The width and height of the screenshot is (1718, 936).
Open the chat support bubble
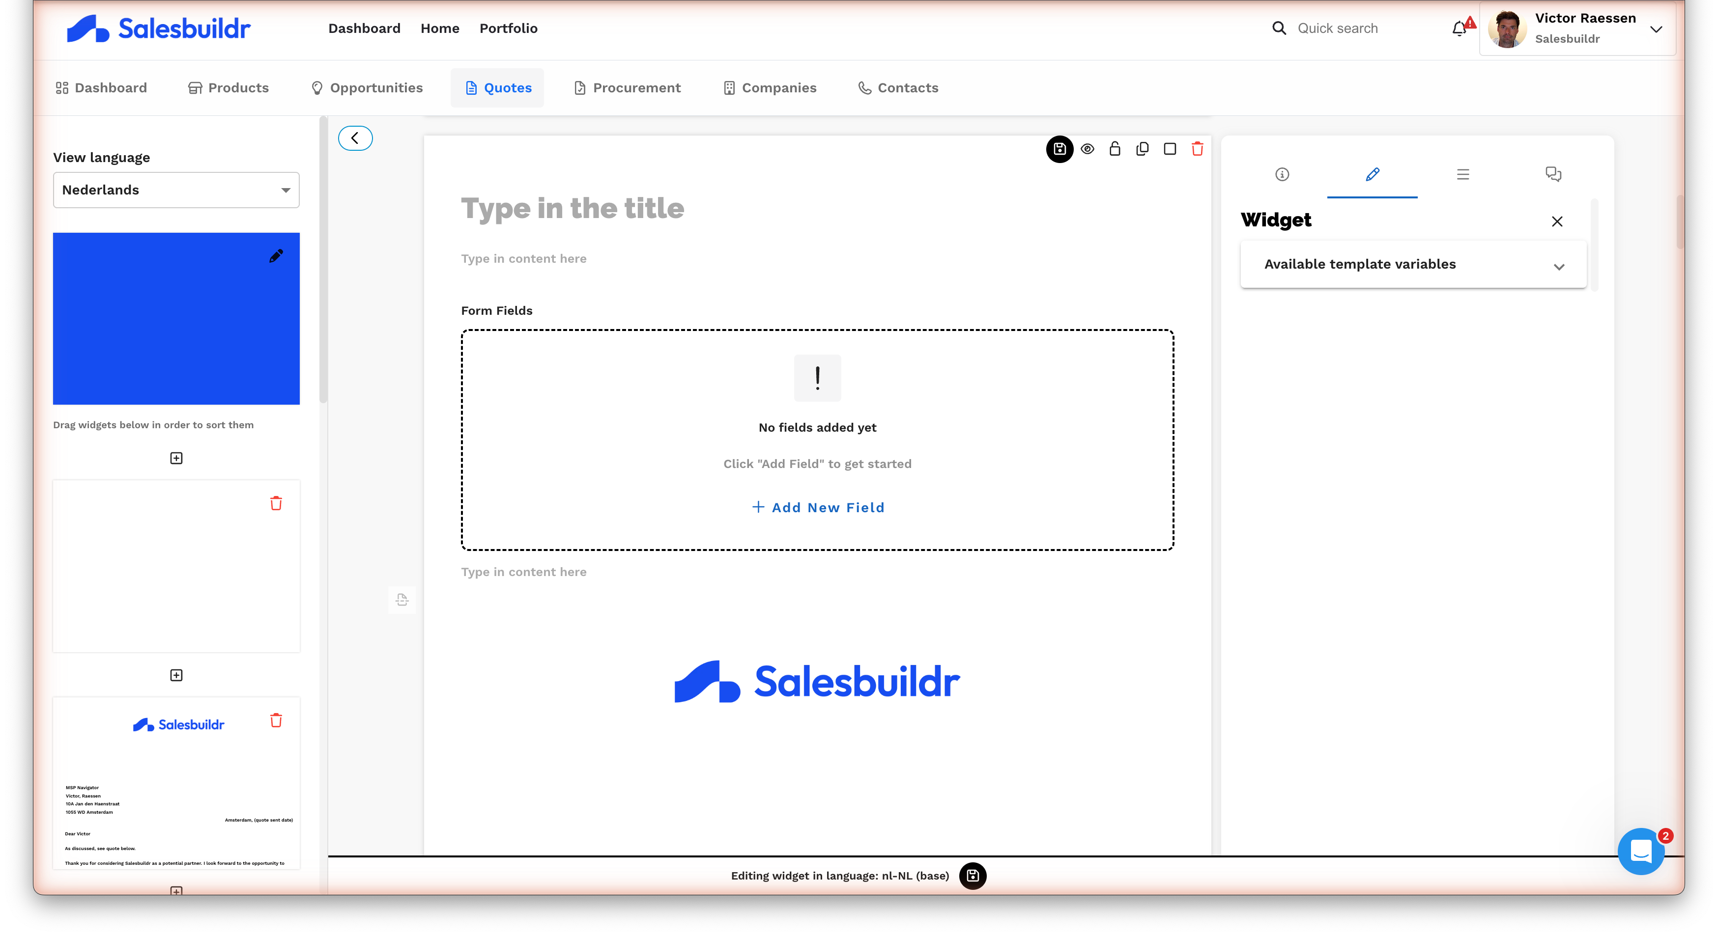pyautogui.click(x=1641, y=852)
